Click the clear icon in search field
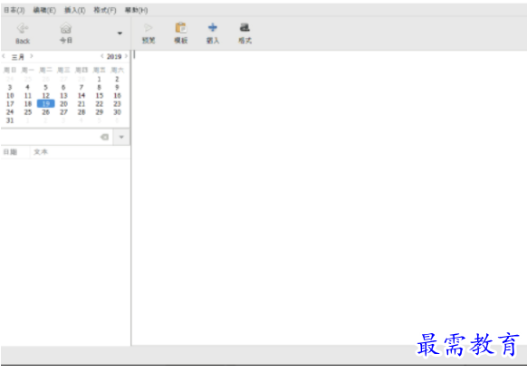This screenshot has height=373, width=527. coord(104,137)
